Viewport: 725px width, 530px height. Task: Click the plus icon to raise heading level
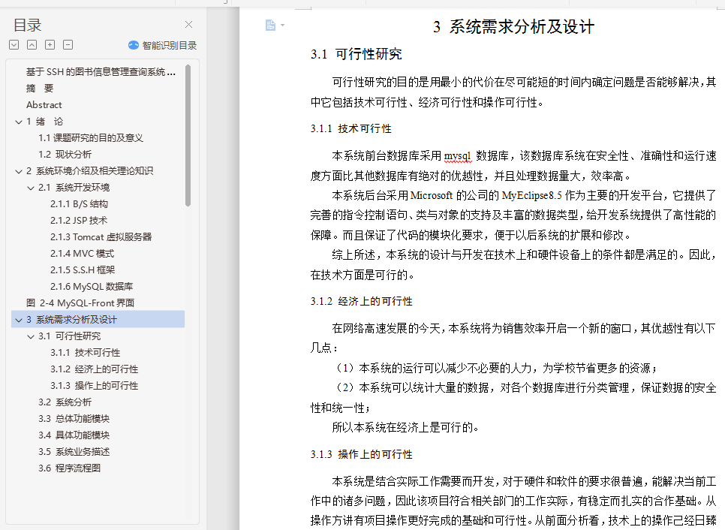tap(50, 45)
